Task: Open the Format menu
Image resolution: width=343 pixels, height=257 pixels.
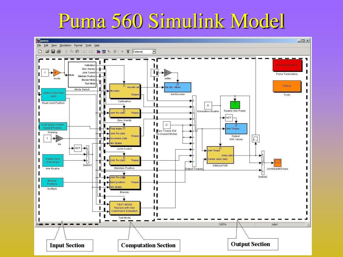Action: tap(78, 46)
